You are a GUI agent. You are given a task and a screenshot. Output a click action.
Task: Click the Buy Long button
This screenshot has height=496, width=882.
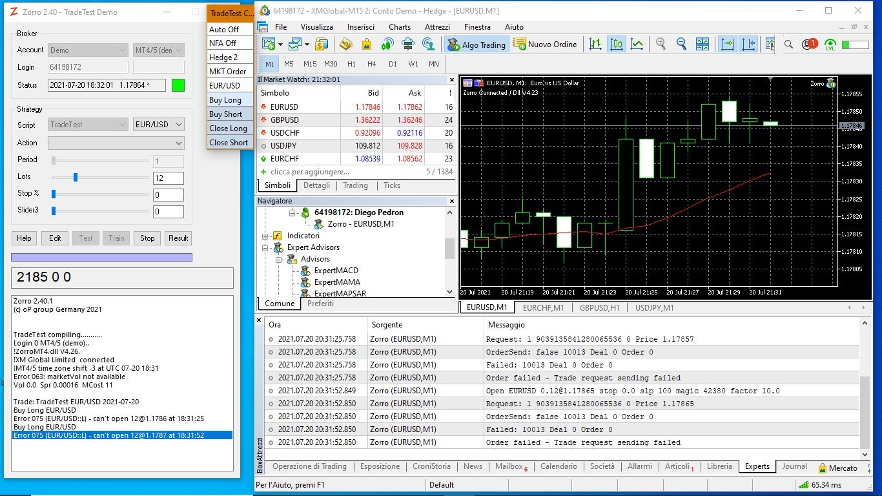225,100
